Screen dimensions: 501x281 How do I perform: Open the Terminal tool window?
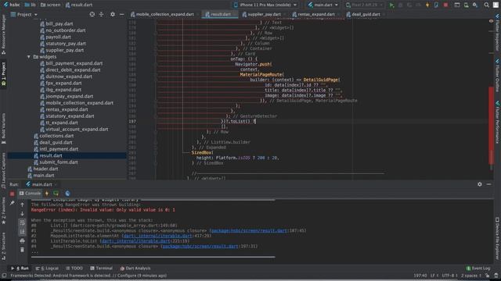click(x=101, y=269)
